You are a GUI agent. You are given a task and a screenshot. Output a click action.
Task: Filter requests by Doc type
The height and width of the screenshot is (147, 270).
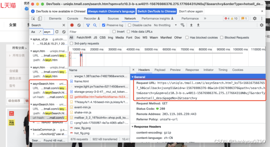point(137,37)
